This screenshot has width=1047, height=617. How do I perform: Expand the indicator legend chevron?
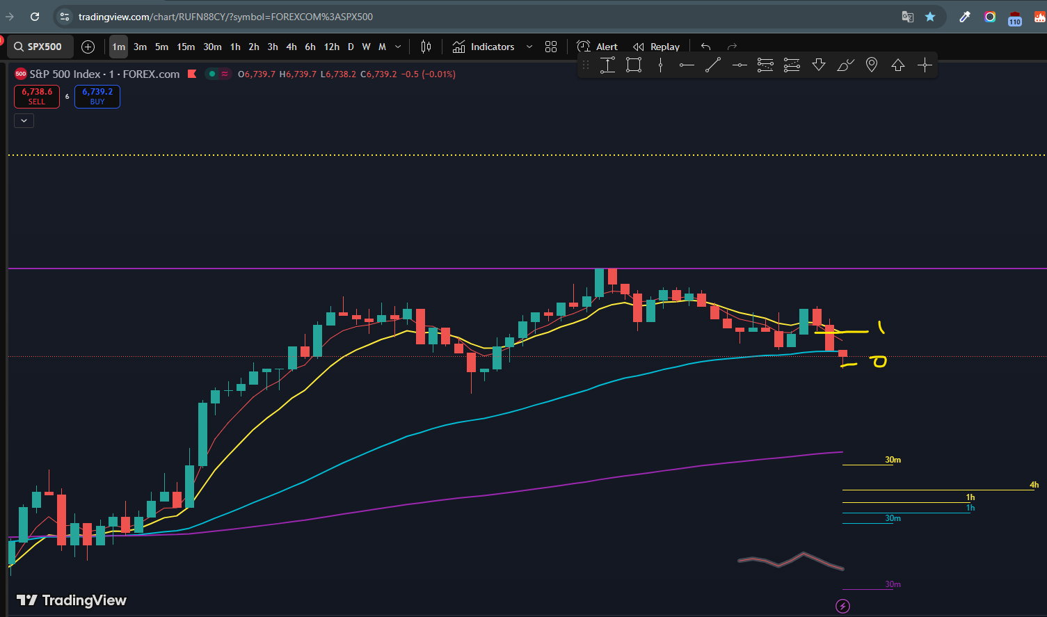point(24,120)
